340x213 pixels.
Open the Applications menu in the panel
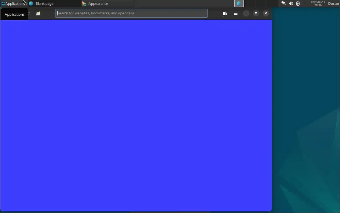pos(13,3)
